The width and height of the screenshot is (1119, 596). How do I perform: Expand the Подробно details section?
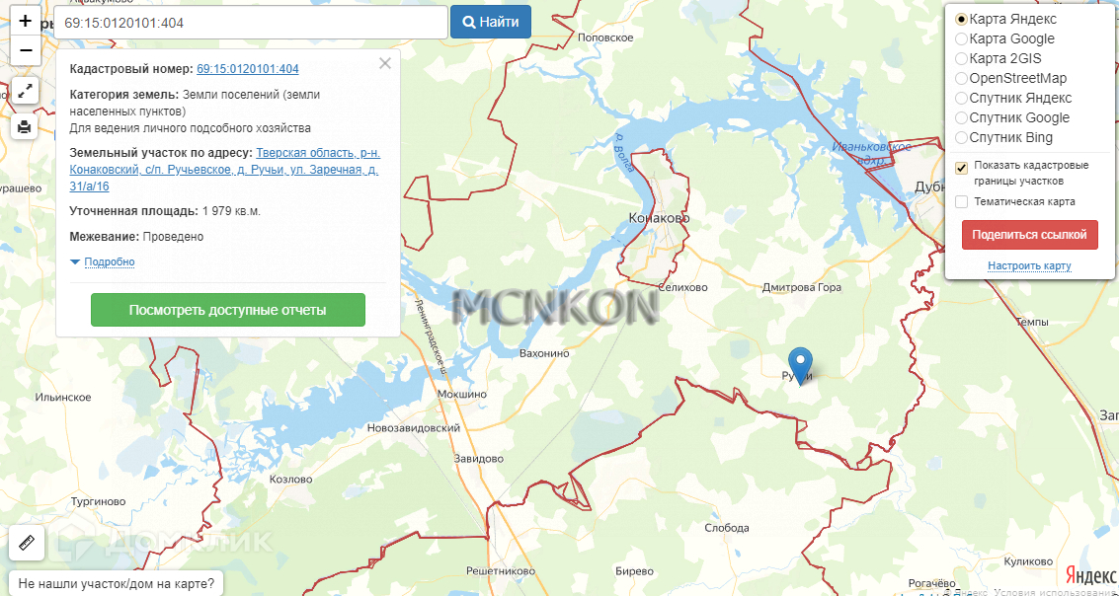tap(103, 261)
